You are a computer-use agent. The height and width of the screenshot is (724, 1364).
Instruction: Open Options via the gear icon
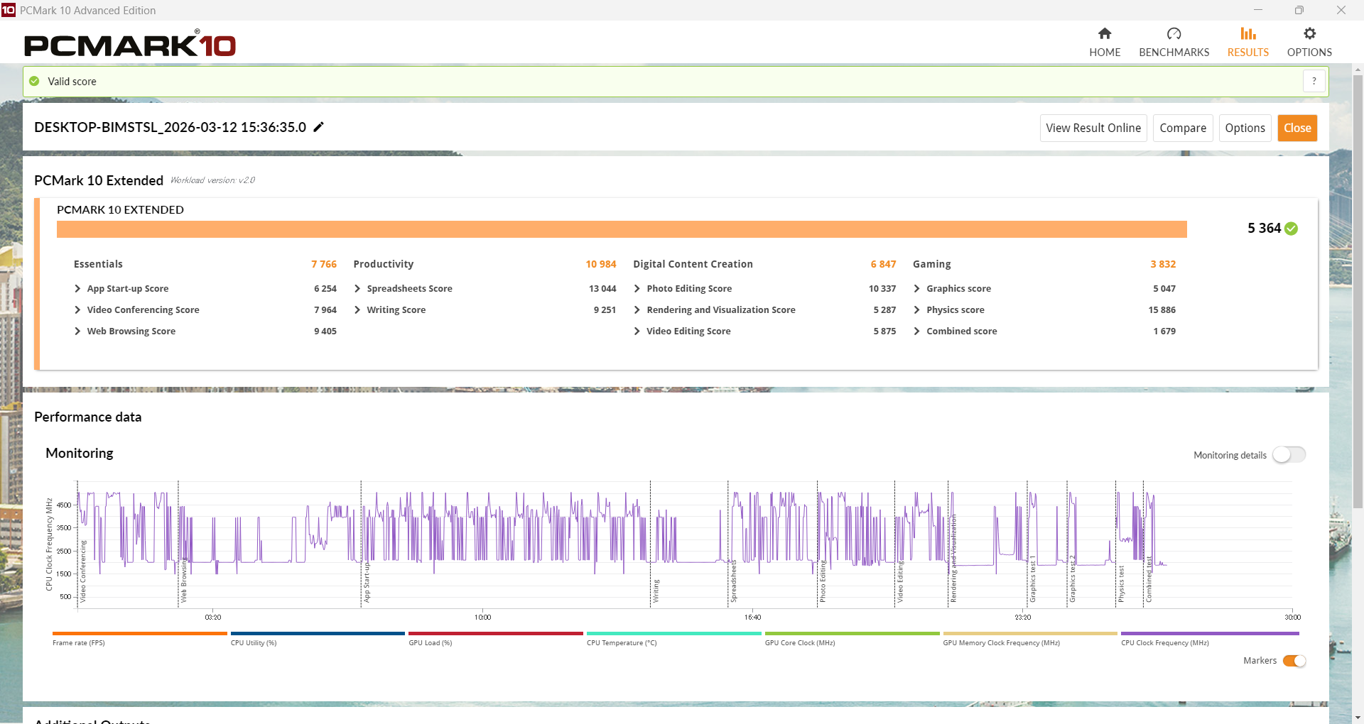click(1309, 33)
